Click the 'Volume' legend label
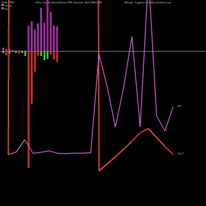 tap(8, 6)
